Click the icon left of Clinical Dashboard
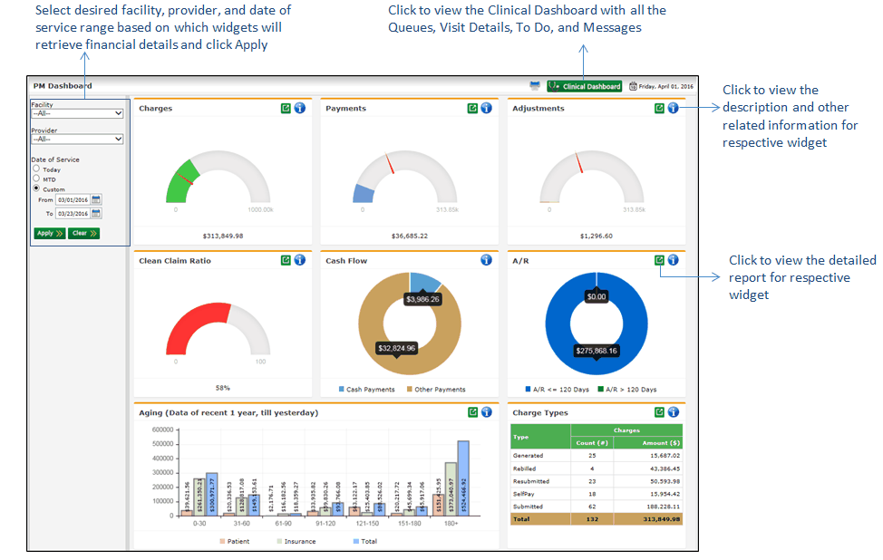The height and width of the screenshot is (560, 883). click(535, 85)
